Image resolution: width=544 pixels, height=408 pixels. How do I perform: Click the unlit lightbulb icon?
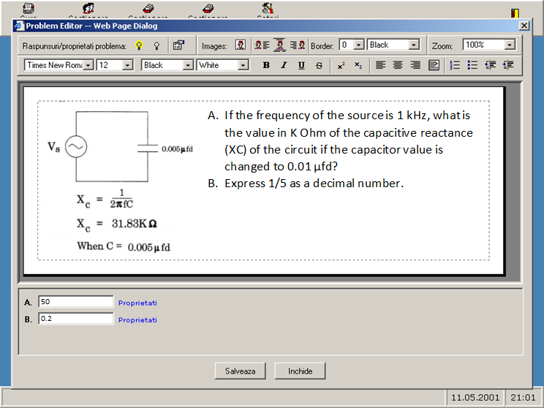point(156,45)
